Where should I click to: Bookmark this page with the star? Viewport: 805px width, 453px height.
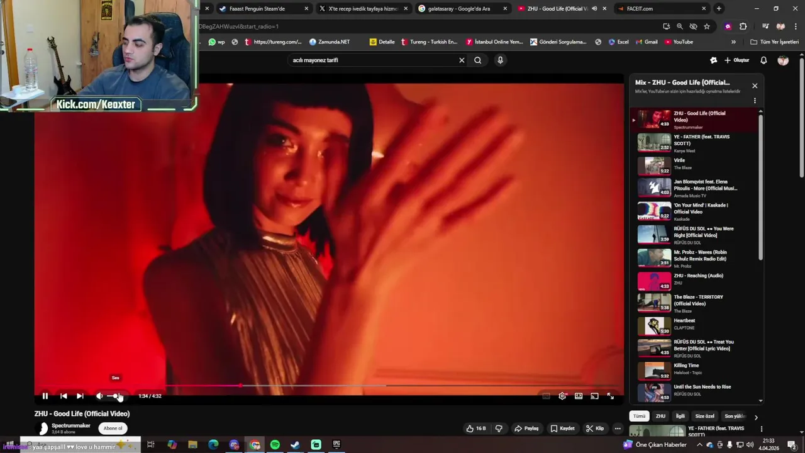pyautogui.click(x=707, y=26)
